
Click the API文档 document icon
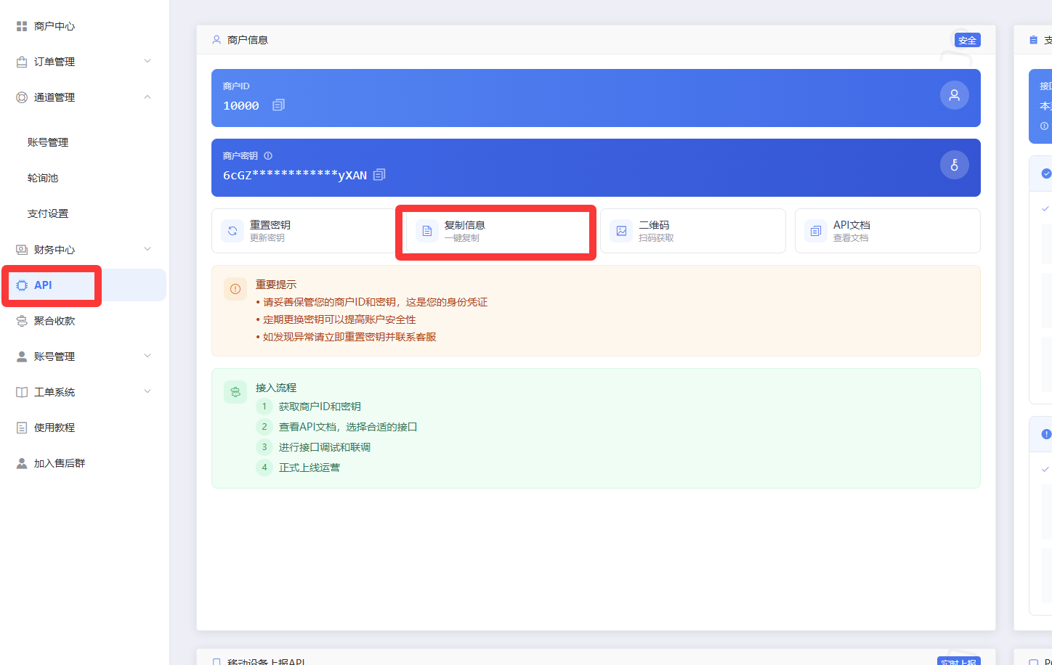(x=816, y=231)
